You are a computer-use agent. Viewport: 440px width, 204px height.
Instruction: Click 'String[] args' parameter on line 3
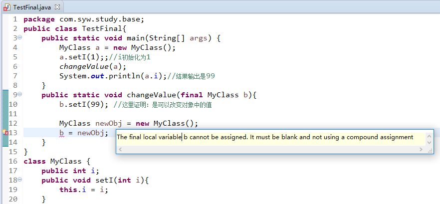click(178, 38)
